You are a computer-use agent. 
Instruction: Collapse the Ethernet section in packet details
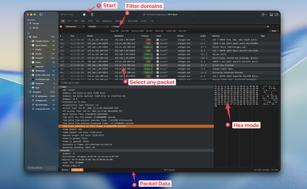point(59,151)
